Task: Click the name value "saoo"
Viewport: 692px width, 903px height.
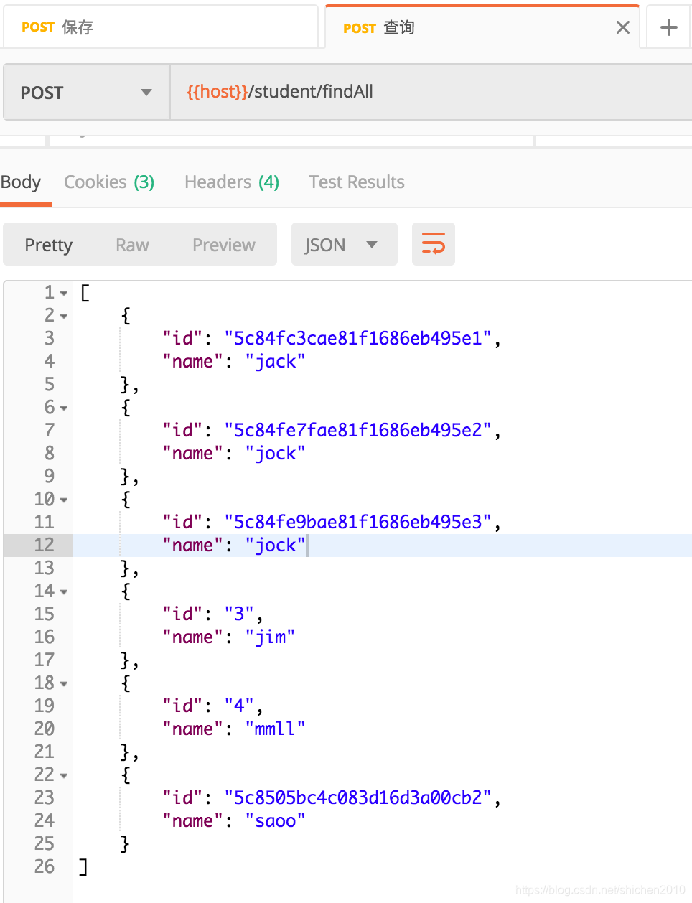Action: [x=275, y=820]
